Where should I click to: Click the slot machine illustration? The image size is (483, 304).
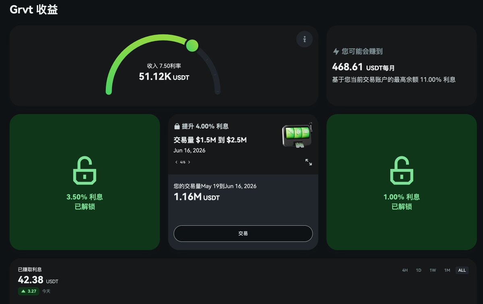[297, 135]
